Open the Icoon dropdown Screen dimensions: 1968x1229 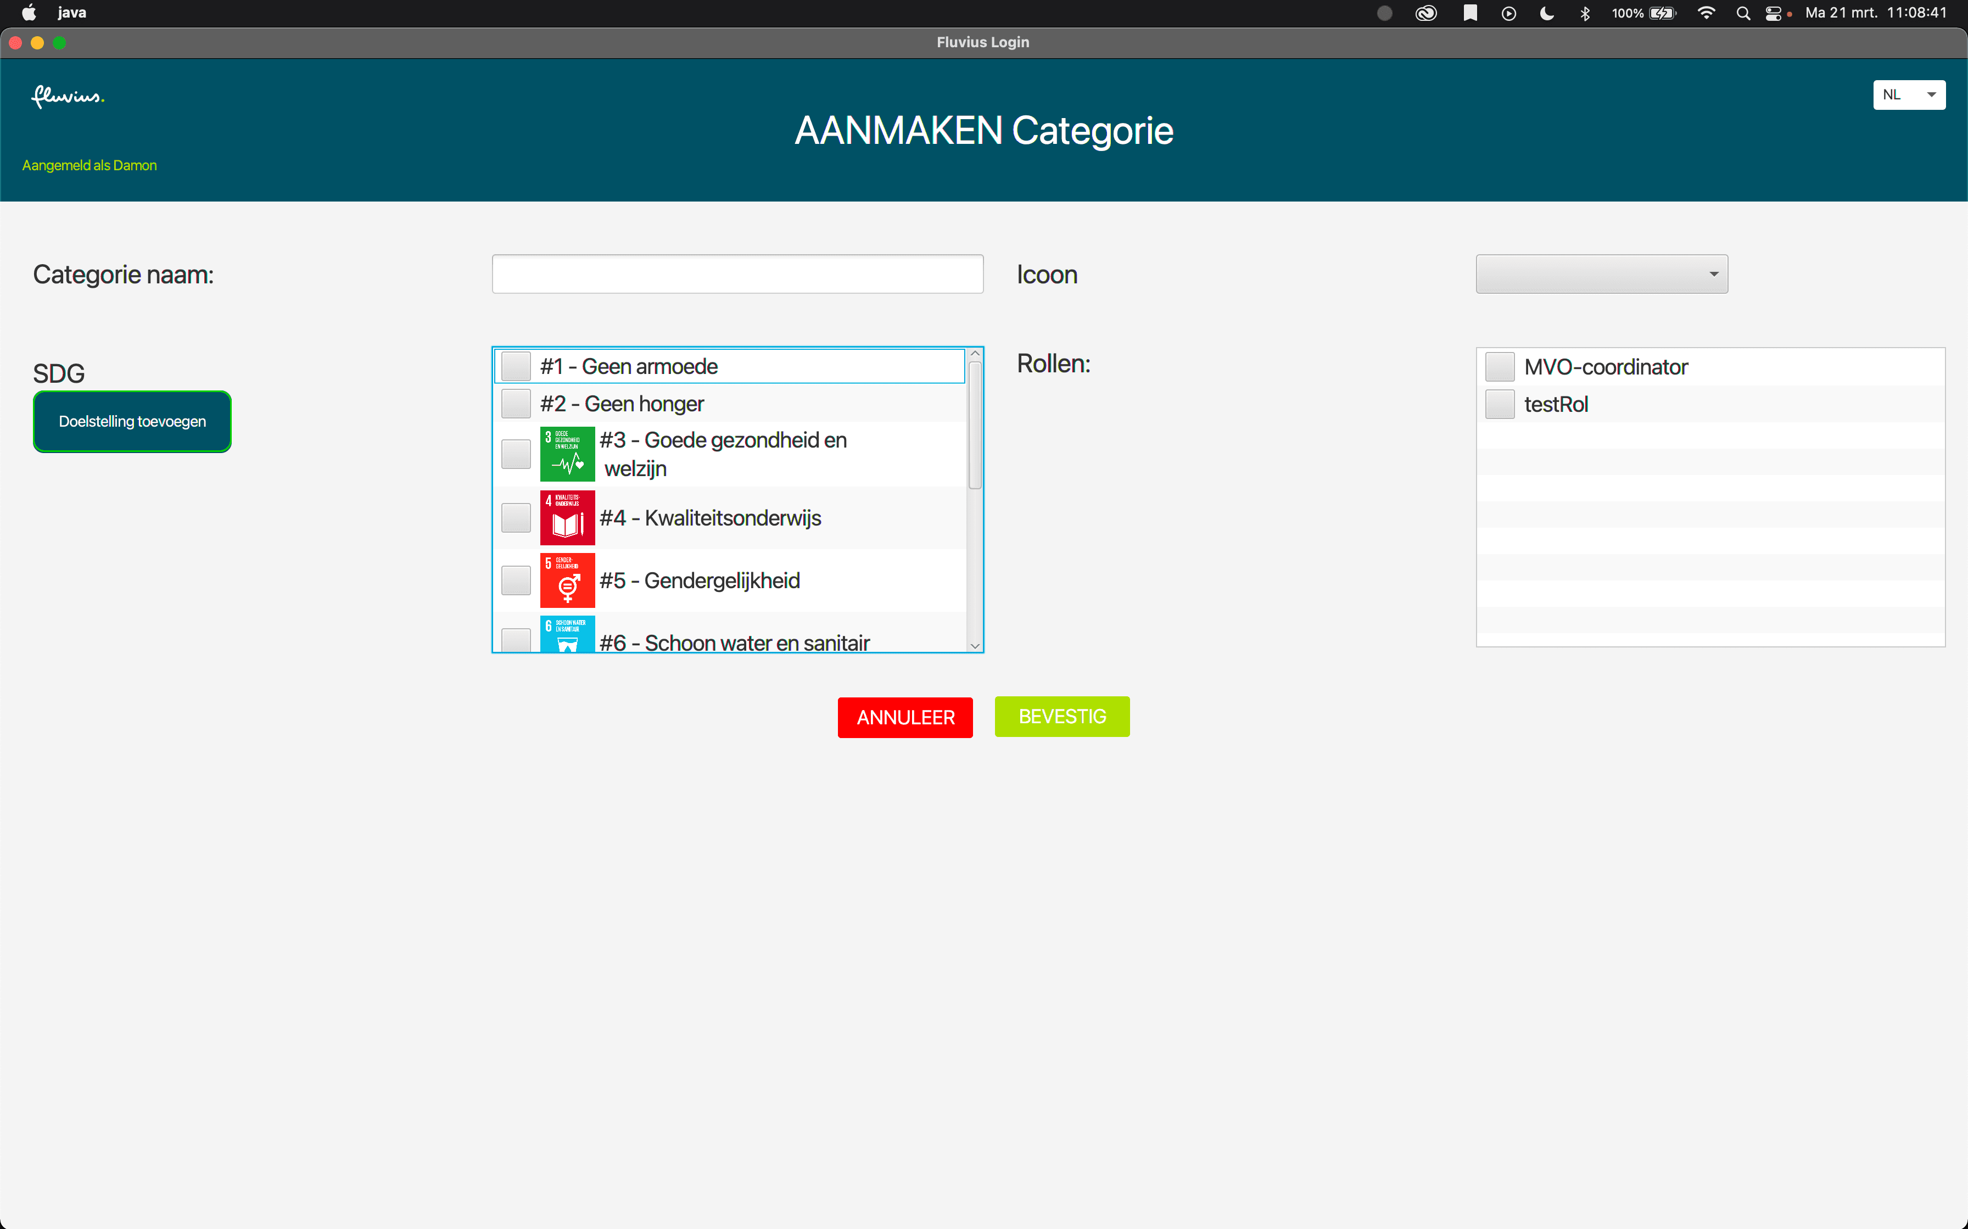tap(1601, 274)
